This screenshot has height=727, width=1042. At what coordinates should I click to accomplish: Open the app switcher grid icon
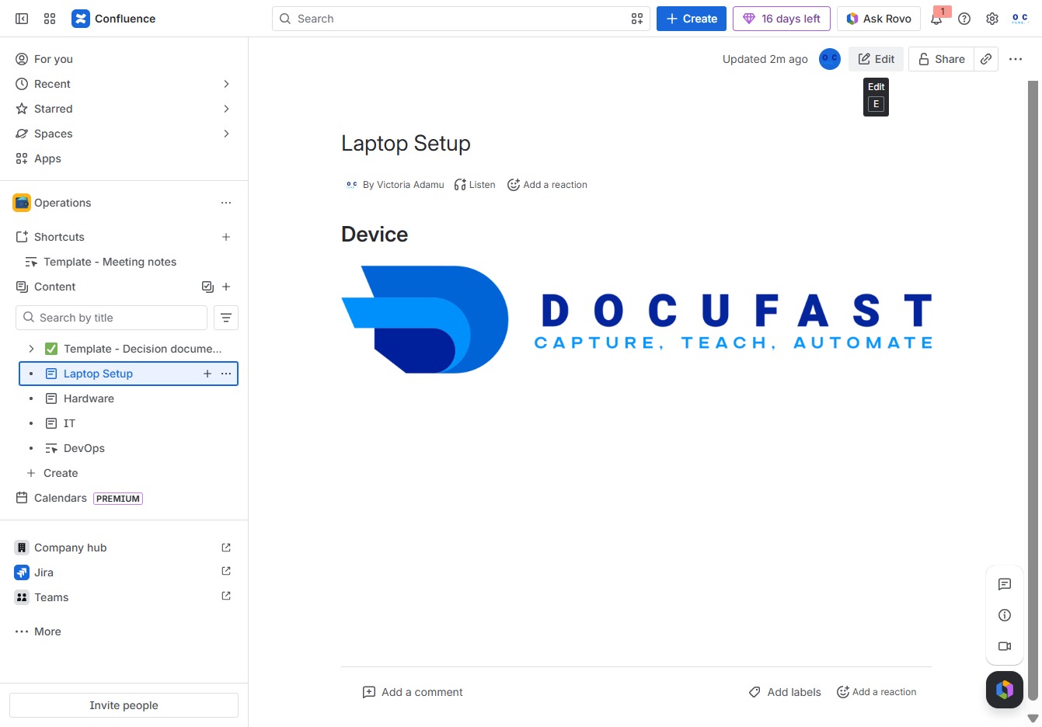[x=50, y=19]
